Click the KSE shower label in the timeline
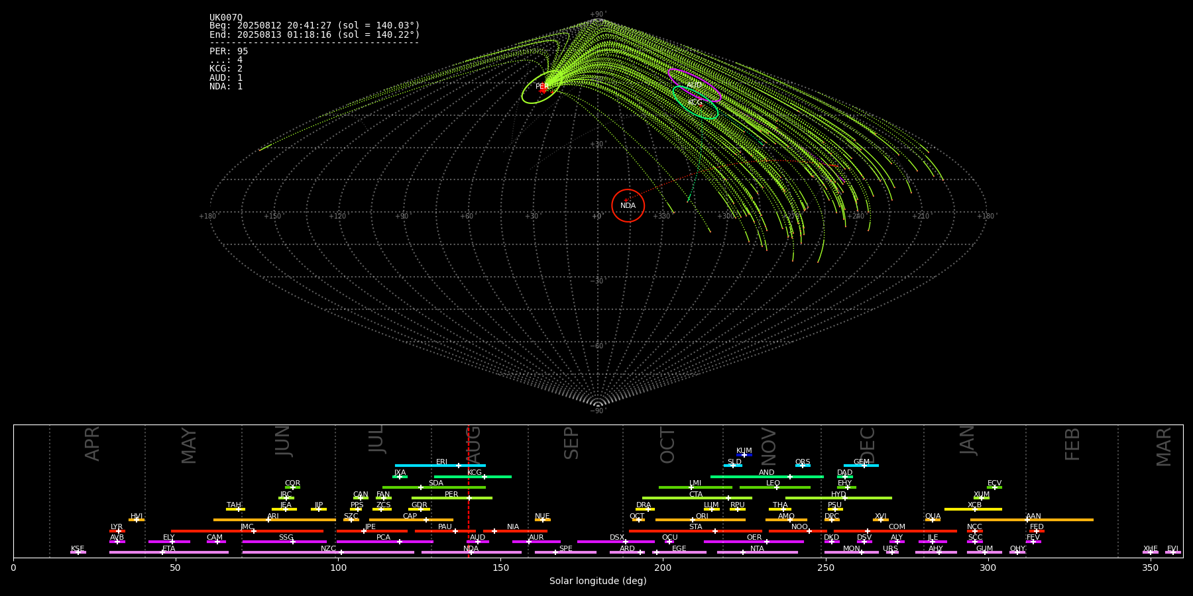The width and height of the screenshot is (1193, 596). tap(78, 549)
